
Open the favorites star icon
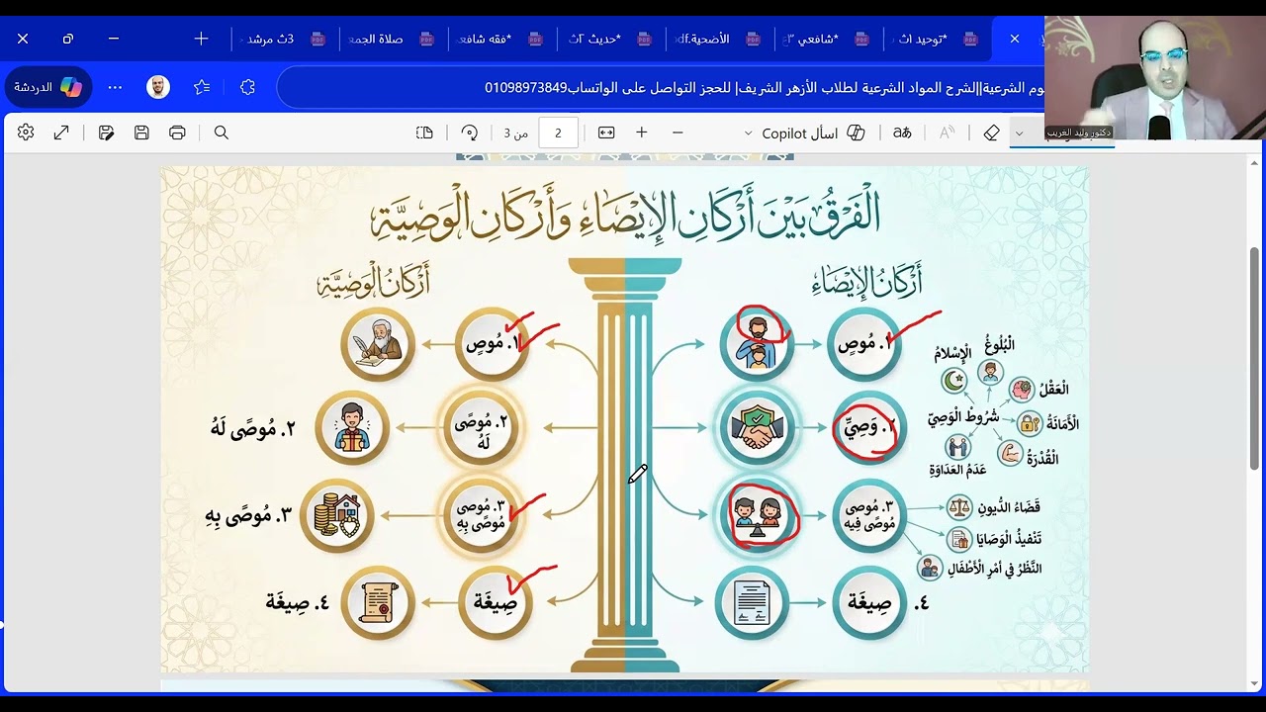202,87
